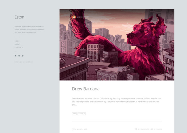Select the TUMBLR tag
187x133 pixels.
(81, 114)
